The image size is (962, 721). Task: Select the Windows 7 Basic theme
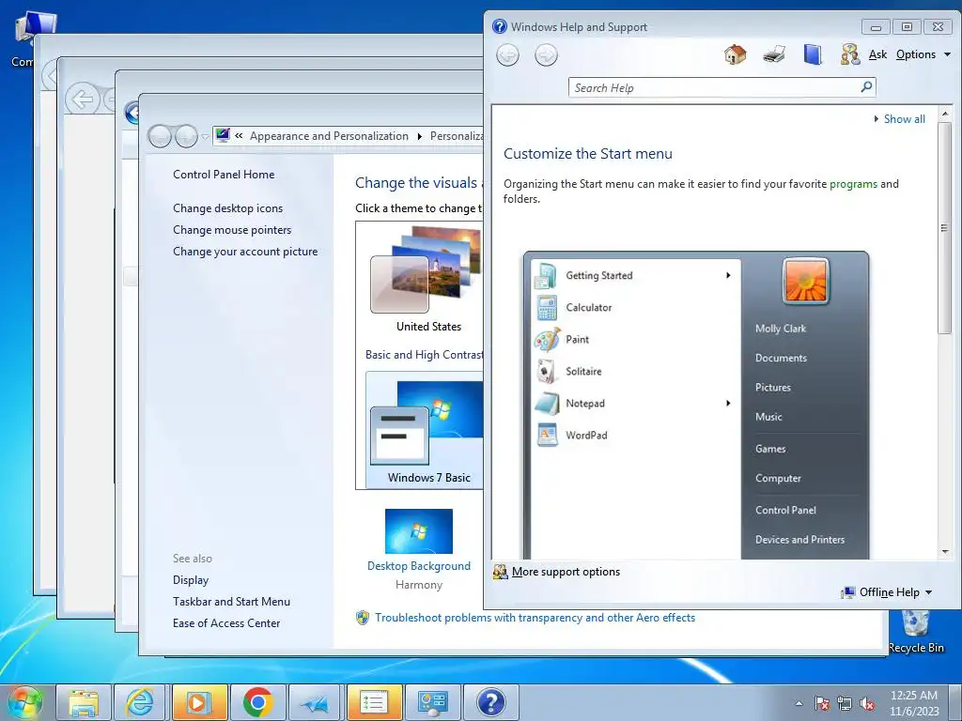click(x=426, y=430)
